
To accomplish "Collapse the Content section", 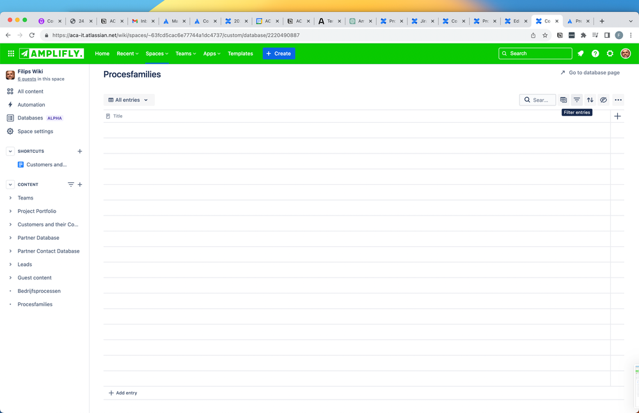I will pyautogui.click(x=10, y=185).
